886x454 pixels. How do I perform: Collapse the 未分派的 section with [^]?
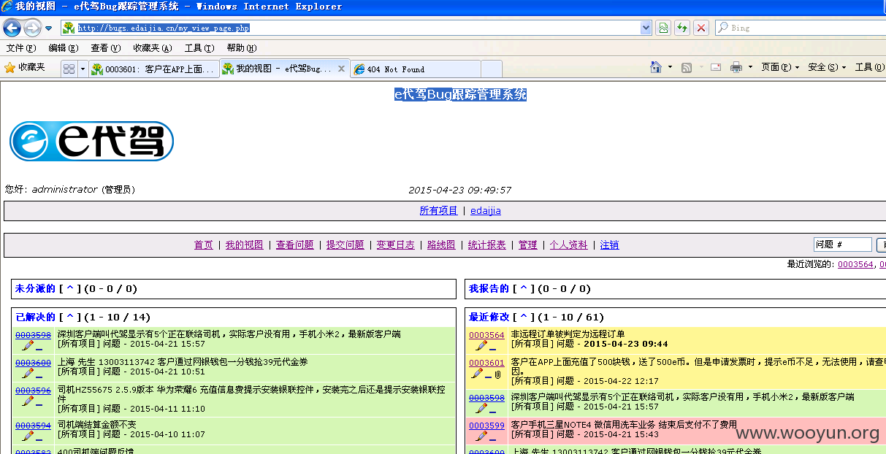[70, 288]
